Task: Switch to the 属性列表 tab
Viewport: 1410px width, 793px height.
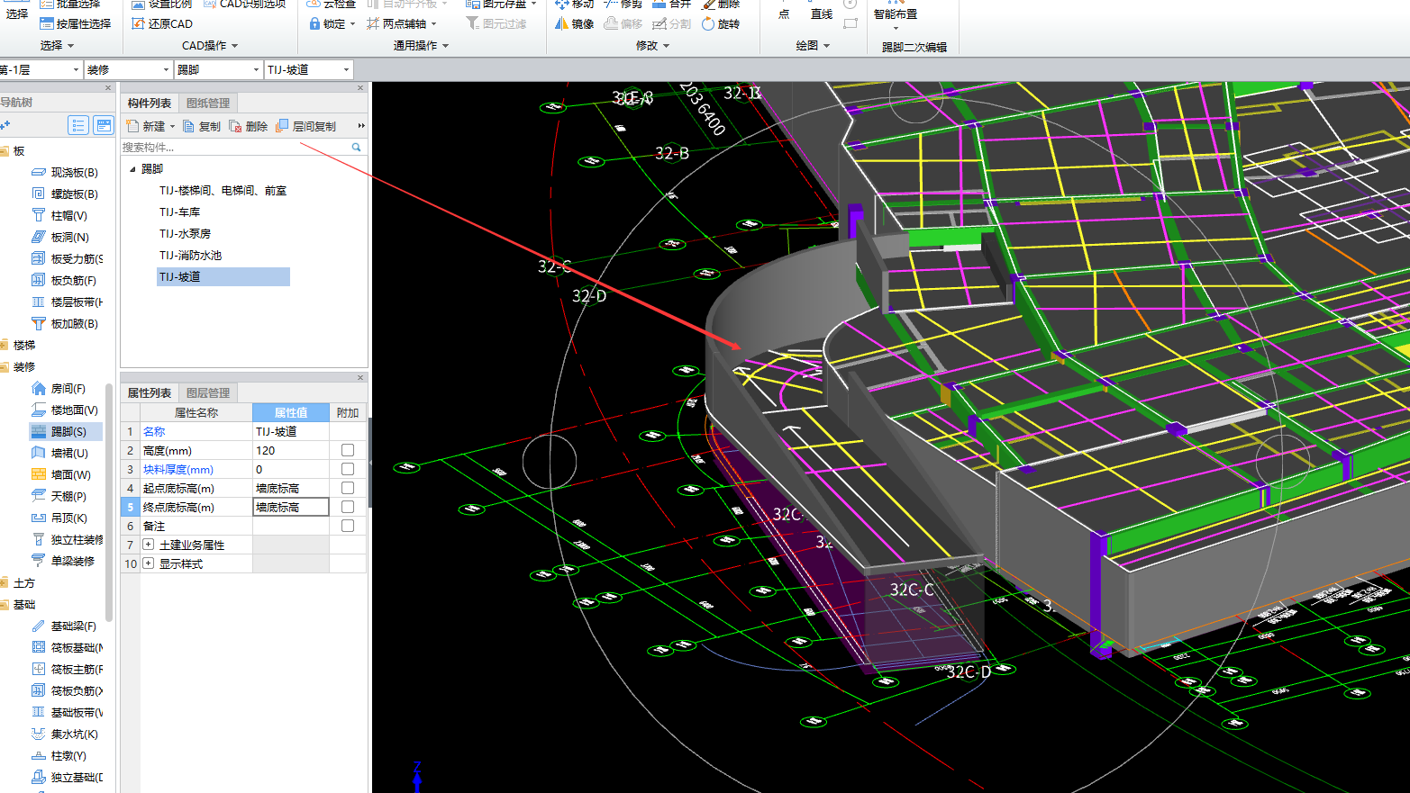Action: (x=150, y=392)
